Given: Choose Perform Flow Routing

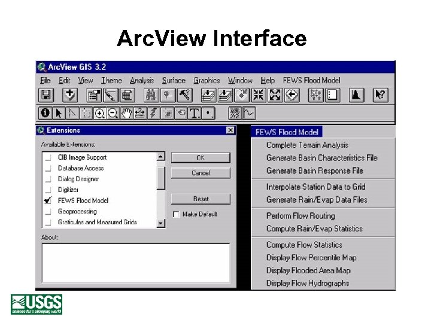Looking at the screenshot, I should tap(301, 216).
